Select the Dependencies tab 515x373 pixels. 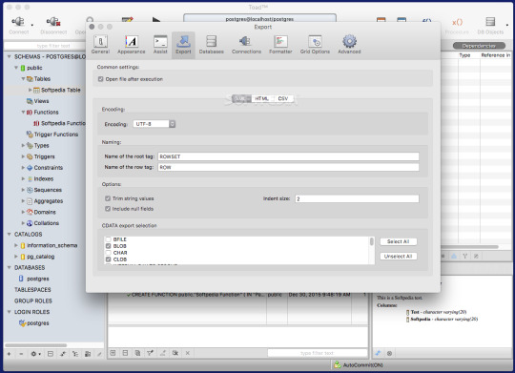(x=479, y=46)
